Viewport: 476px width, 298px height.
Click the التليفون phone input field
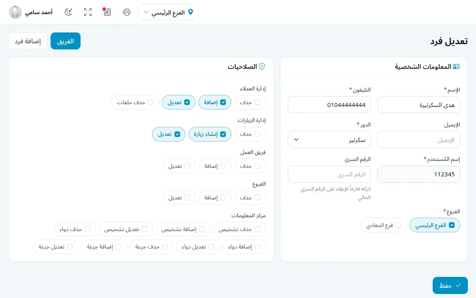pos(329,105)
